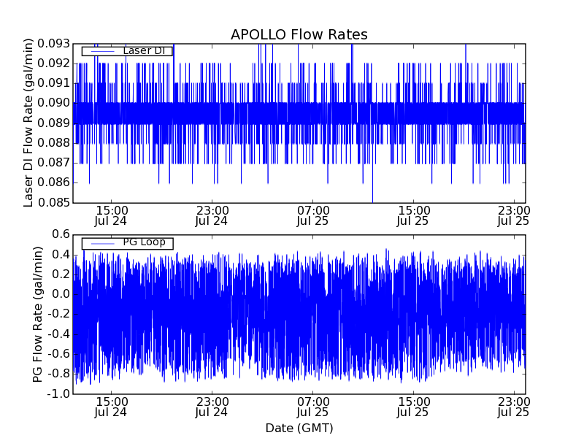
Task: Select the 0.091 y-axis tick label
Action: (x=53, y=83)
